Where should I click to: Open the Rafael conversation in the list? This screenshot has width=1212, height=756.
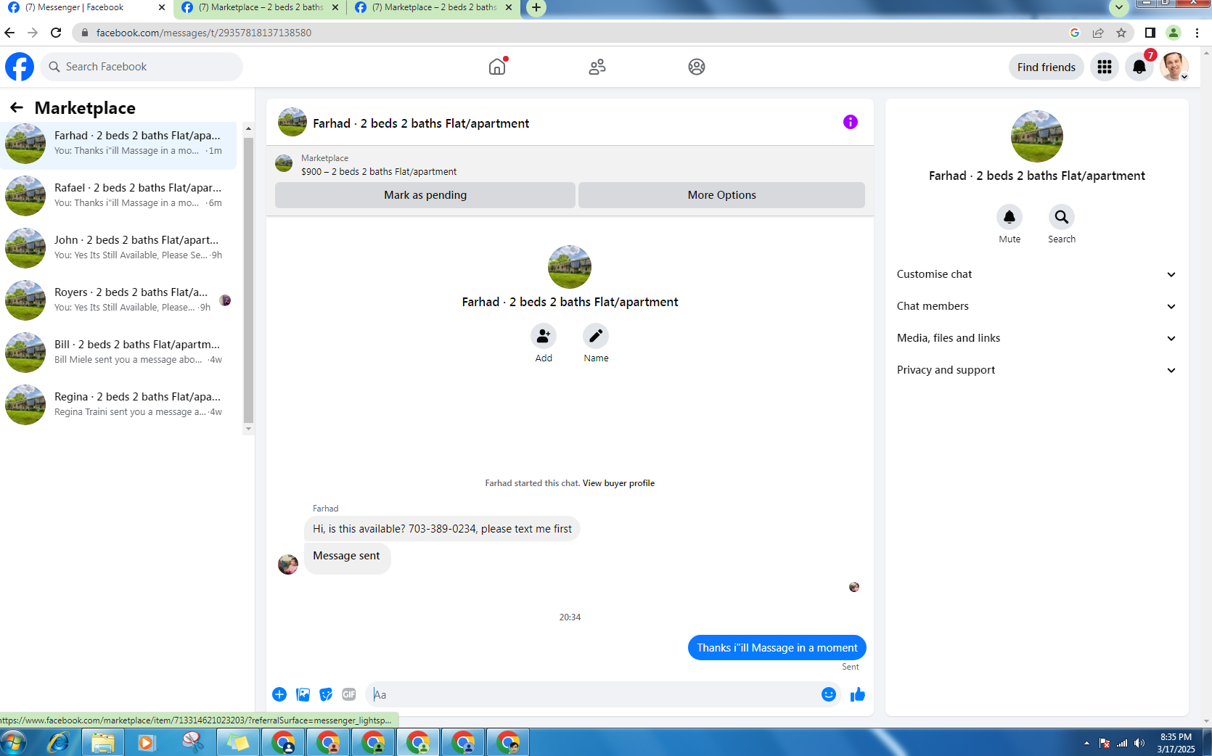point(119,196)
